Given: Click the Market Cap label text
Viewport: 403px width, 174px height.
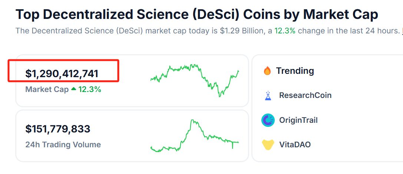Looking at the screenshot, I should tap(47, 89).
